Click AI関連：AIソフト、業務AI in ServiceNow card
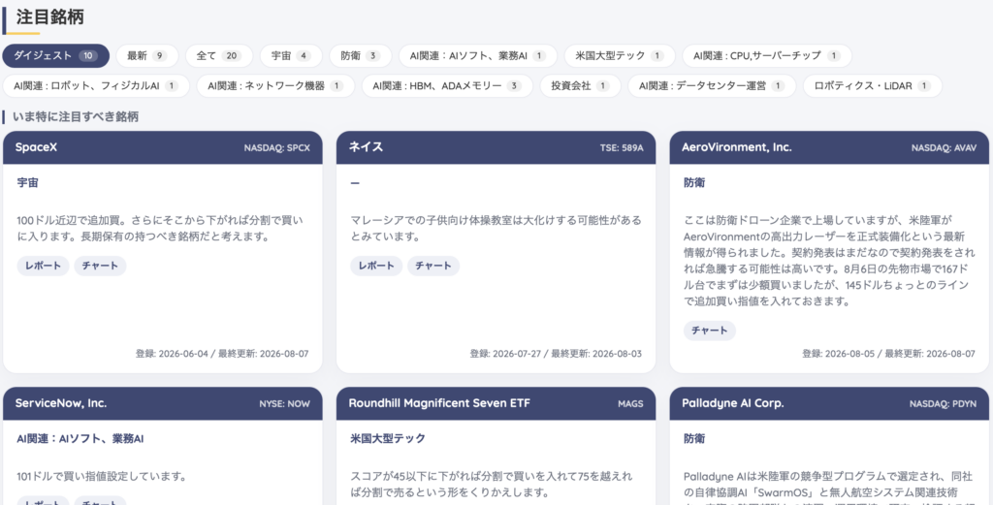This screenshot has width=993, height=505. tap(80, 438)
